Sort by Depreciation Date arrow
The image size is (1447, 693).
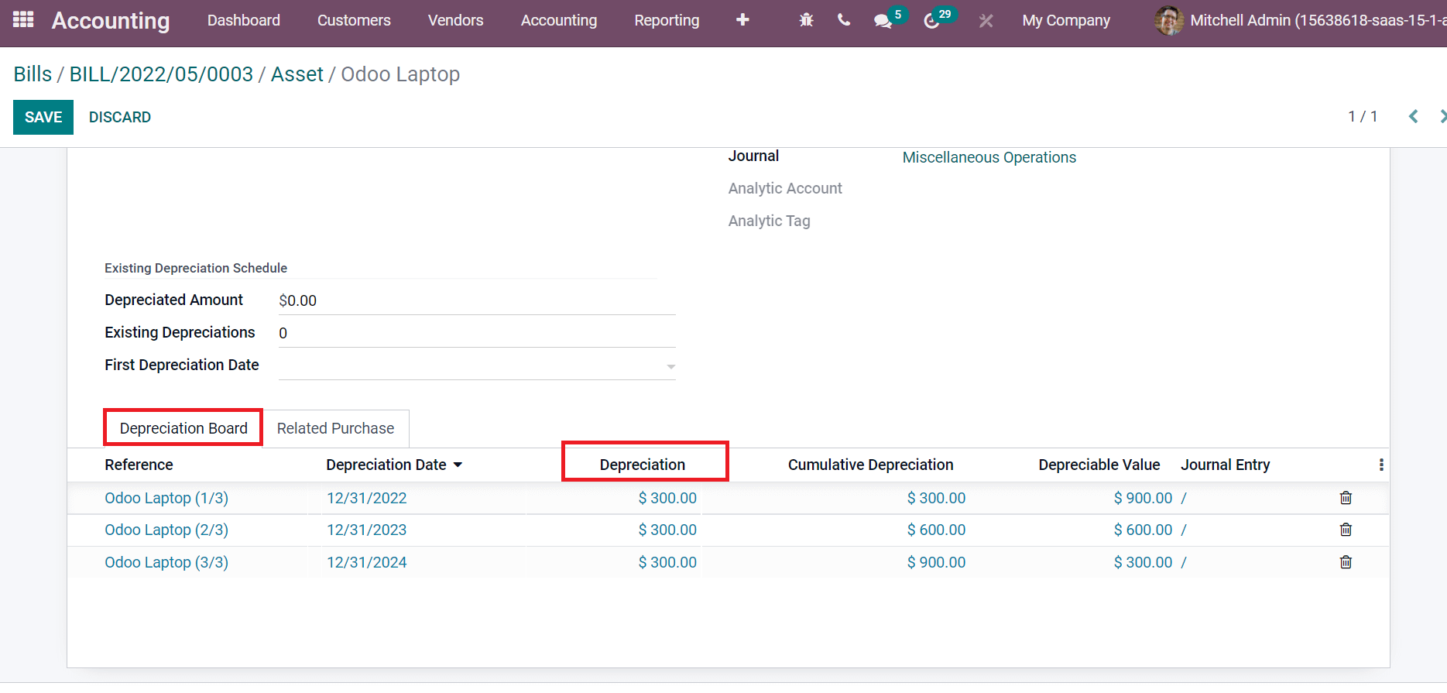[458, 465]
